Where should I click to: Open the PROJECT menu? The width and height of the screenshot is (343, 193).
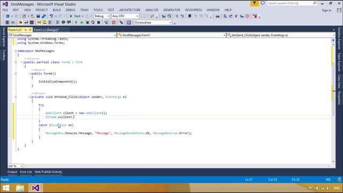tap(42, 10)
